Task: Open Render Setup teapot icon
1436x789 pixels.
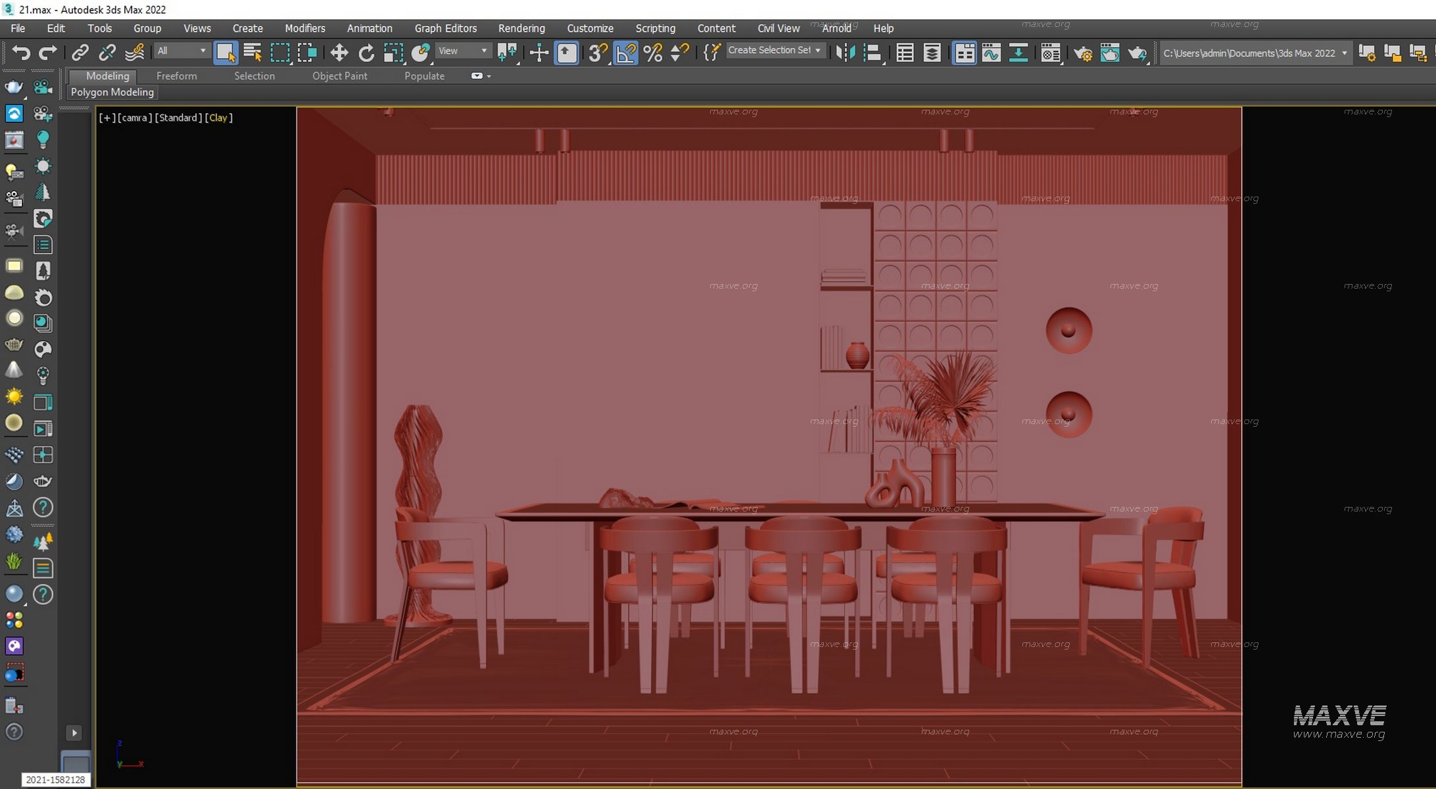Action: pos(1082,53)
